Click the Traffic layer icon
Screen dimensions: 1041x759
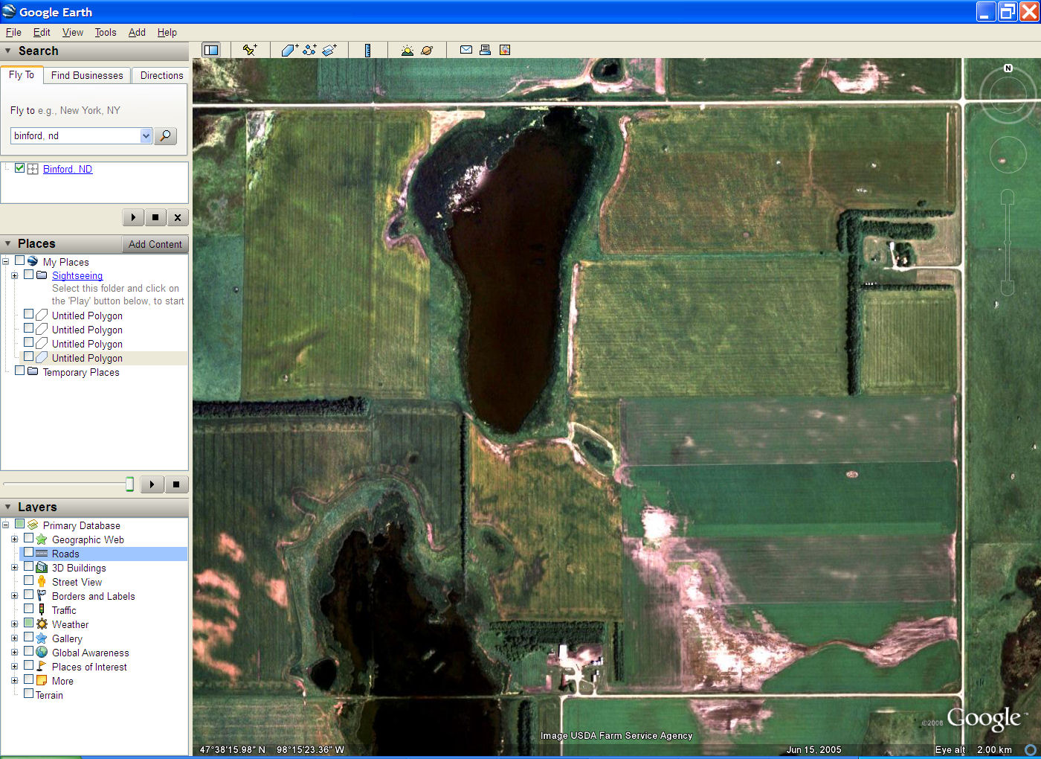[x=42, y=610]
